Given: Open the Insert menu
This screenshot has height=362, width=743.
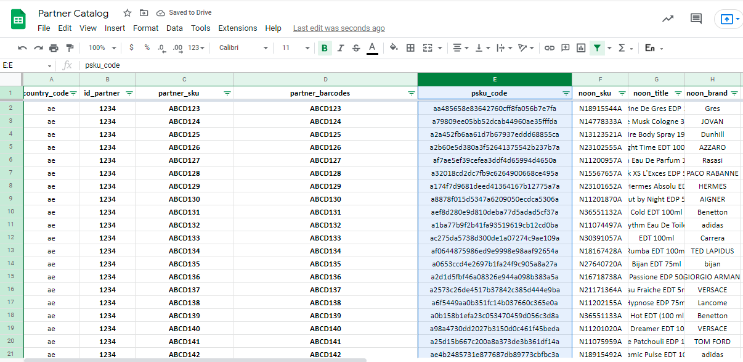Looking at the screenshot, I should pos(115,28).
